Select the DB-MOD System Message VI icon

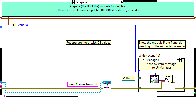click(x=169, y=79)
